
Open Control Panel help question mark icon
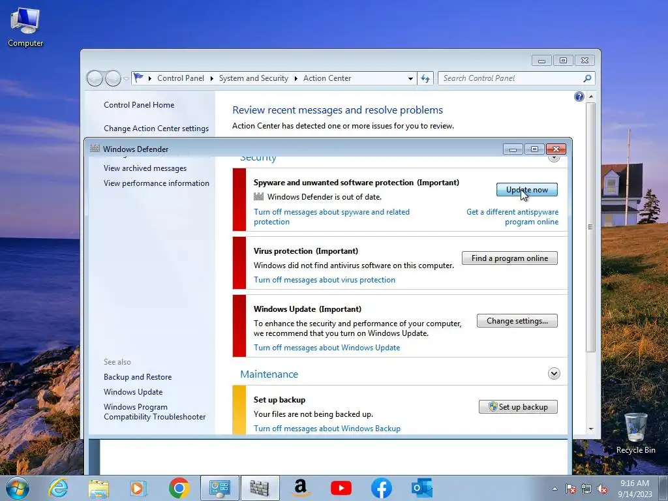click(x=579, y=97)
